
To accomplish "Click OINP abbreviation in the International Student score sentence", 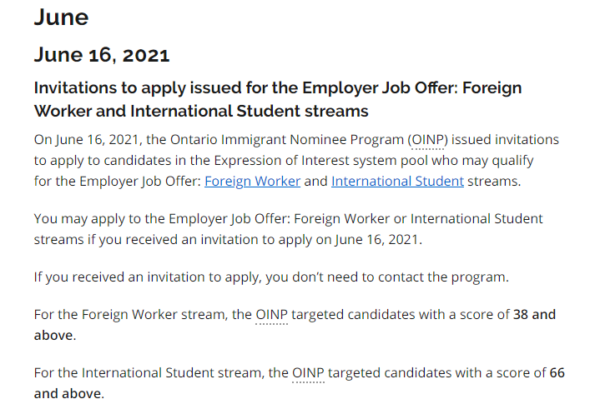I will (308, 372).
